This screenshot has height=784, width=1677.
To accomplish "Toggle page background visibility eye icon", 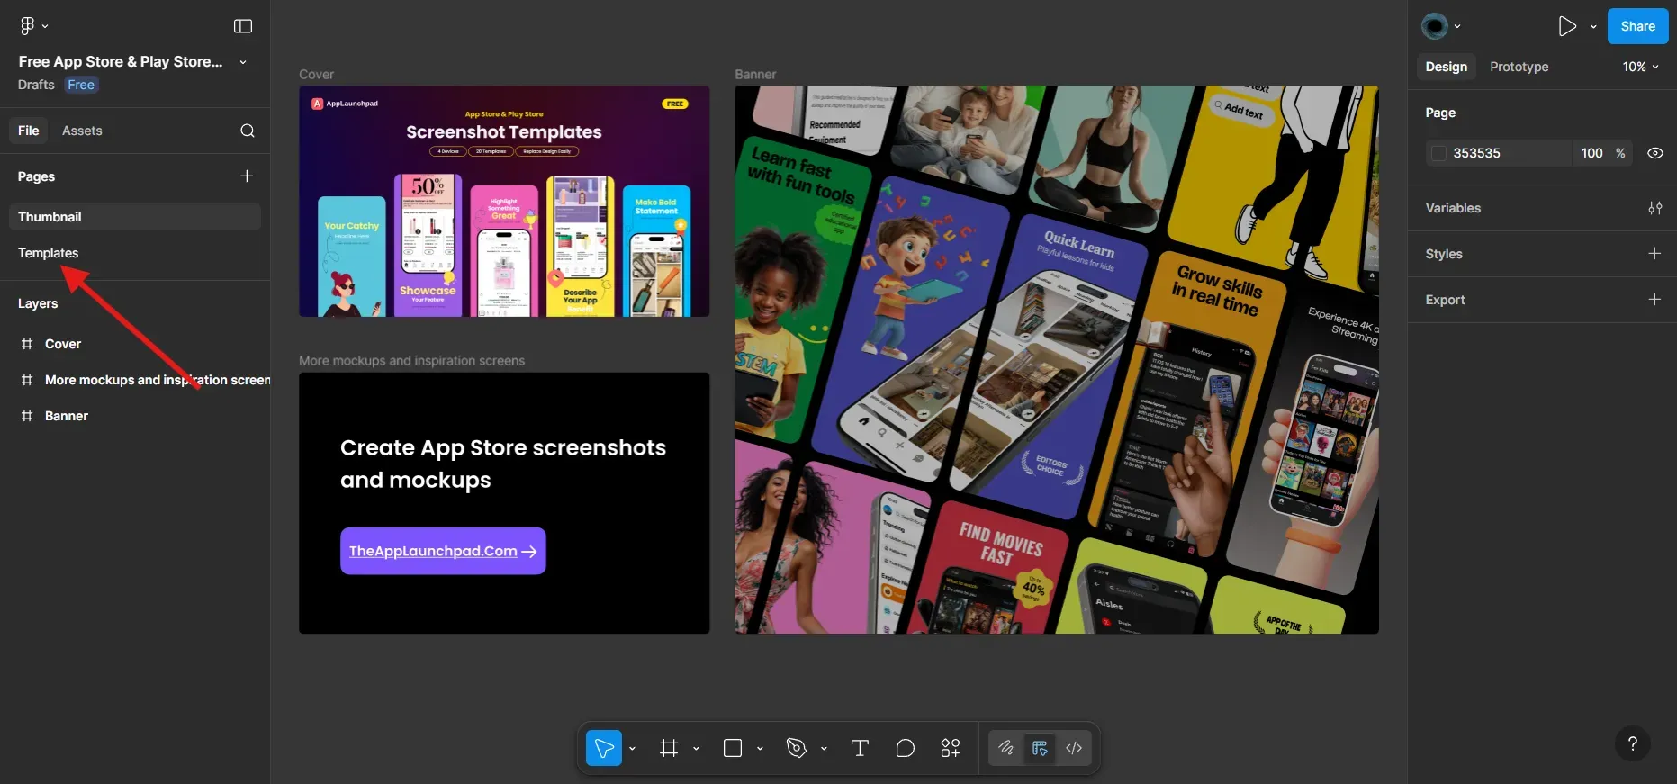I will (1654, 153).
